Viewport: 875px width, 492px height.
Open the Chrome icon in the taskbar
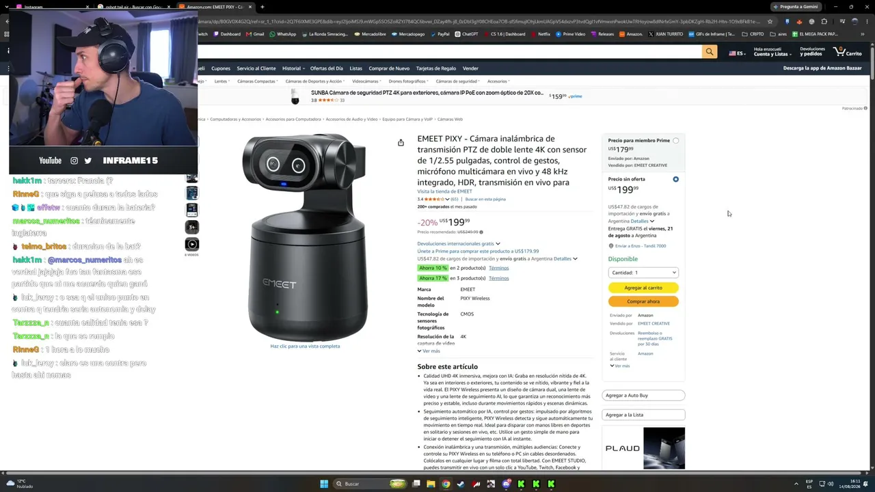tap(446, 484)
